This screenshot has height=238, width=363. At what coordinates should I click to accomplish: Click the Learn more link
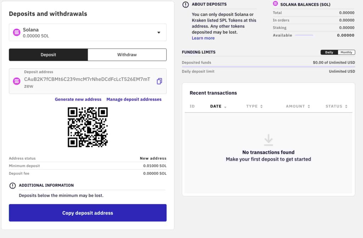tap(203, 38)
